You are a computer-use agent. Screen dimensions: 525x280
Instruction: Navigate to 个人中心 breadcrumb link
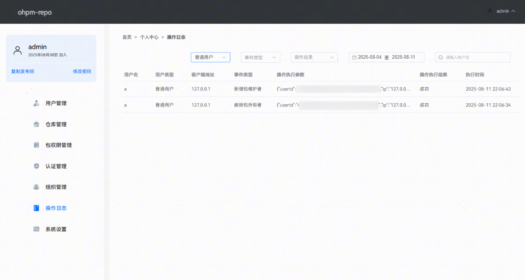coord(149,37)
